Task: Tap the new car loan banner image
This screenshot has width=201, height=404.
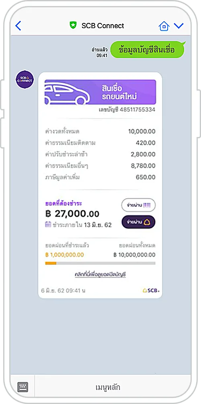Action: point(100,92)
